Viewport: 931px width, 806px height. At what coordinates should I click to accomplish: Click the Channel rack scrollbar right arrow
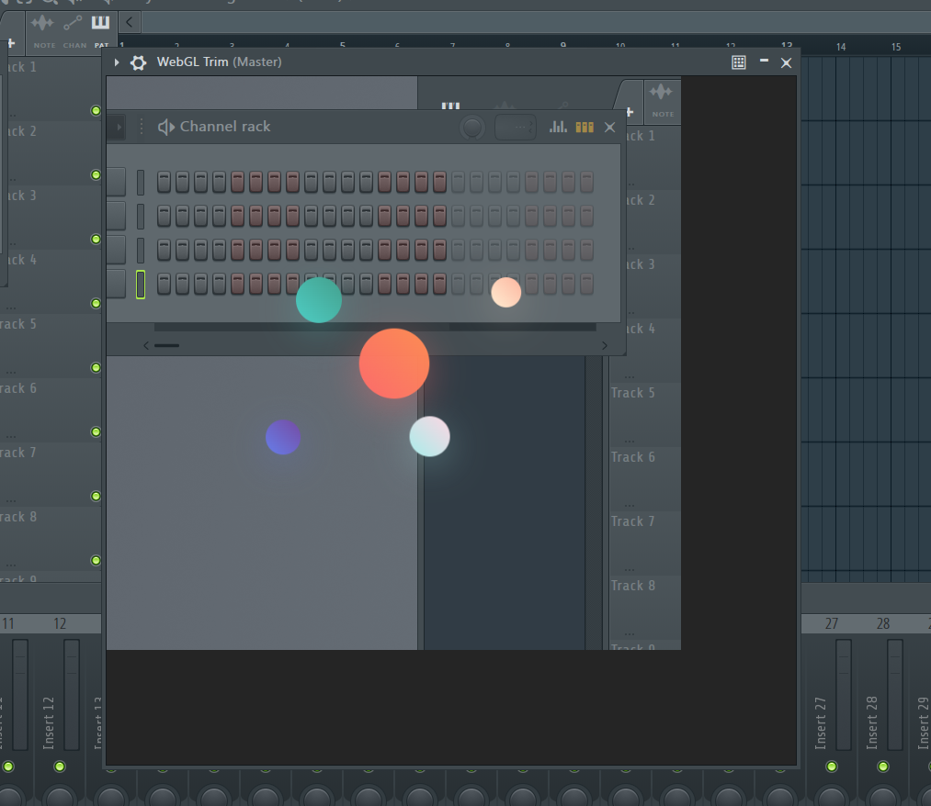pos(605,345)
